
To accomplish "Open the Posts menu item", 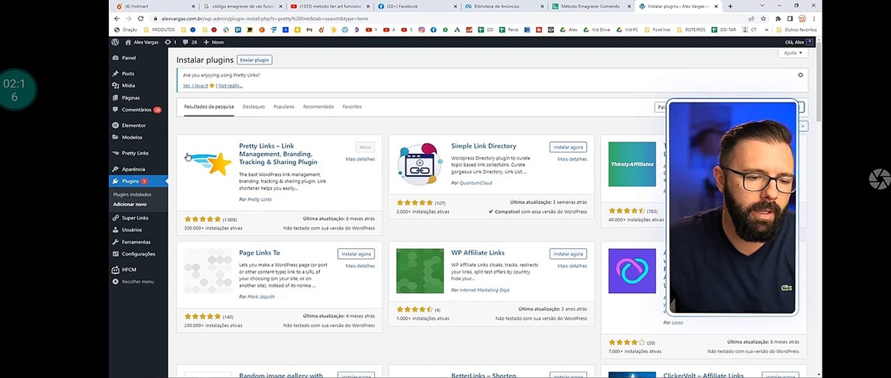I will pos(128,73).
